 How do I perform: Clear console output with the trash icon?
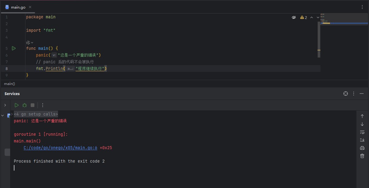click(x=362, y=156)
